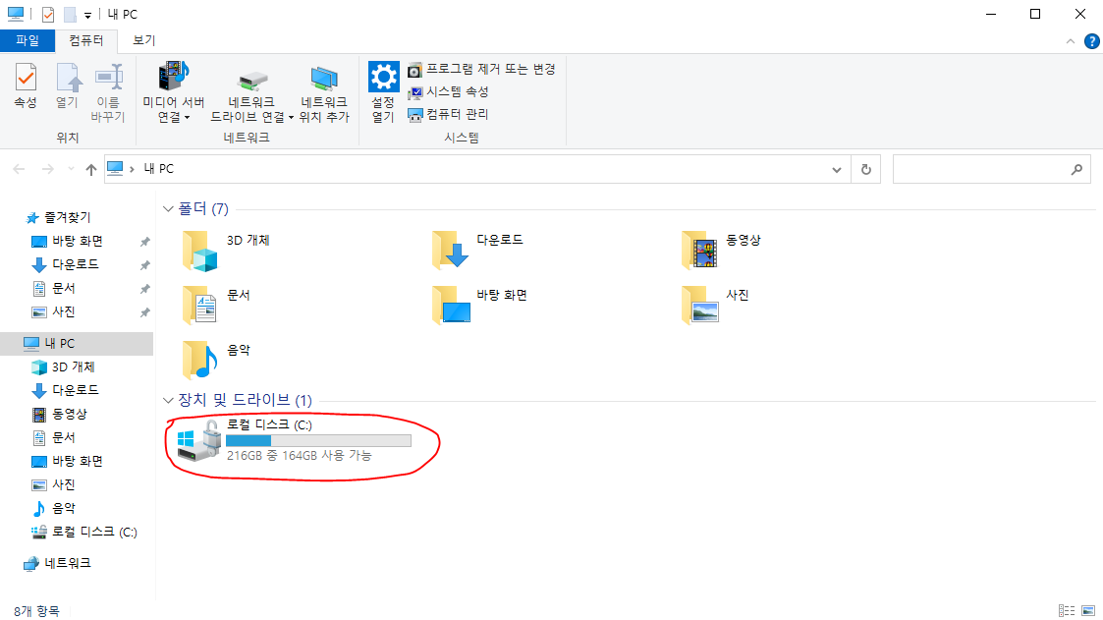Open the 파일 menu tab
1103x620 pixels.
pyautogui.click(x=28, y=40)
